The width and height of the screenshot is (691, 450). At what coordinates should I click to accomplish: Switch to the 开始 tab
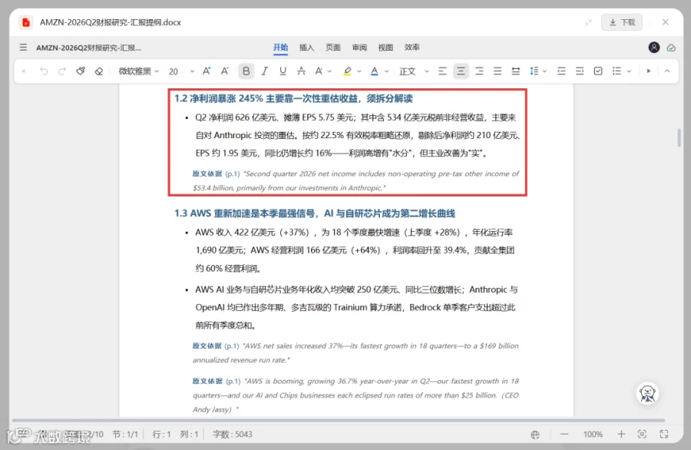[280, 48]
